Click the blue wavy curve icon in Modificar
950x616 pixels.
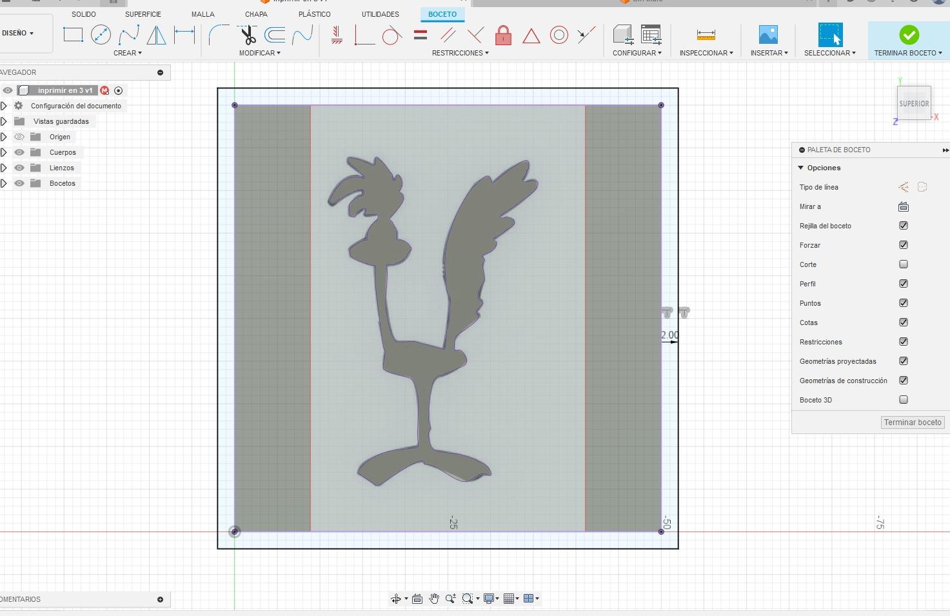302,35
